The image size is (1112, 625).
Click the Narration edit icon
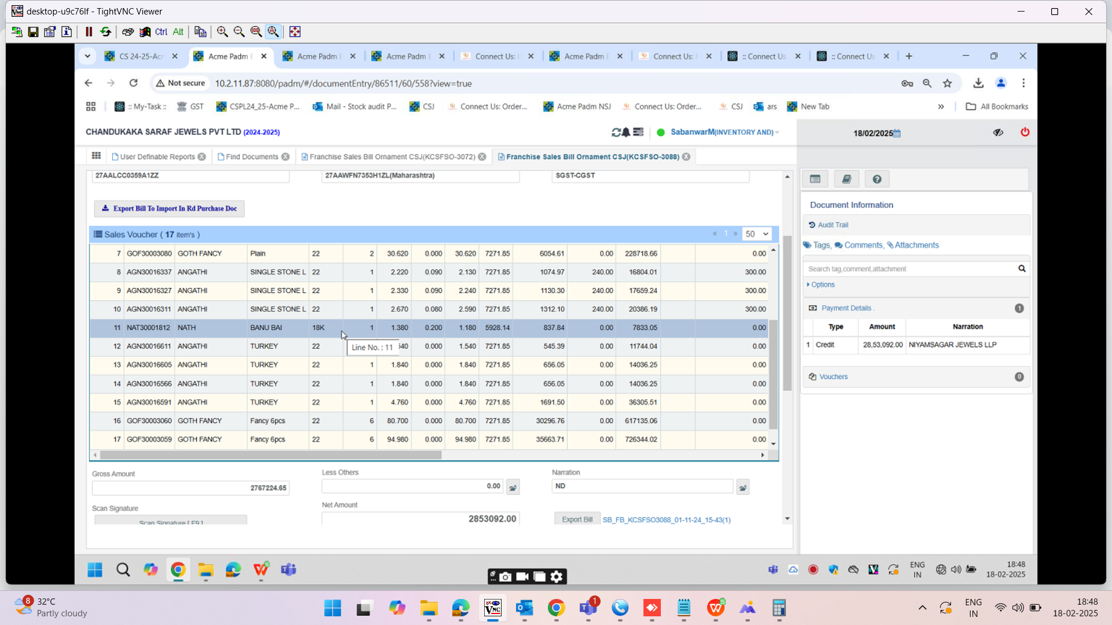[x=743, y=488]
